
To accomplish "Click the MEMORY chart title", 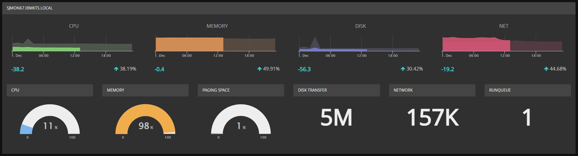I will point(217,26).
